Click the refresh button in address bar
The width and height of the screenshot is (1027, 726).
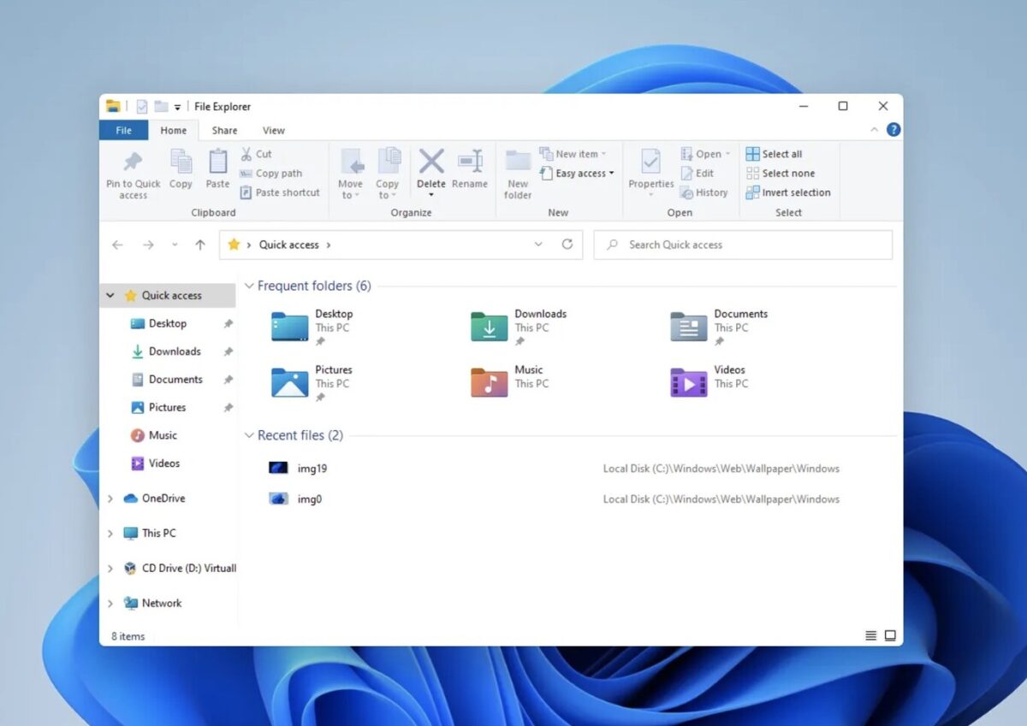[567, 244]
